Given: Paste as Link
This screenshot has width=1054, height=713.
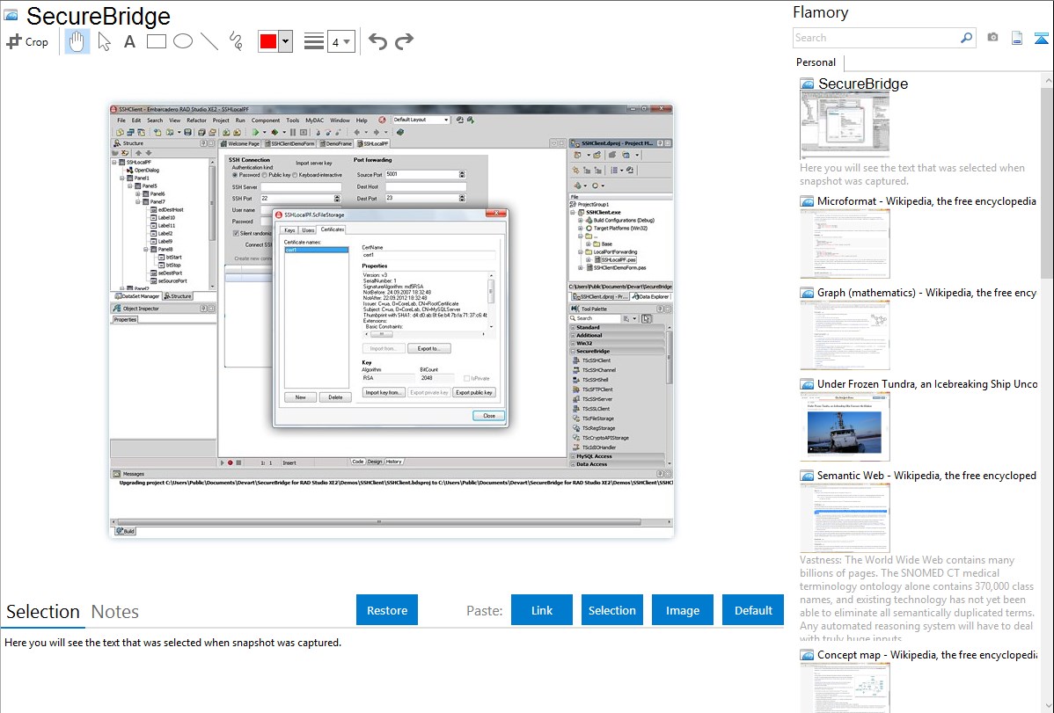Looking at the screenshot, I should pos(542,610).
